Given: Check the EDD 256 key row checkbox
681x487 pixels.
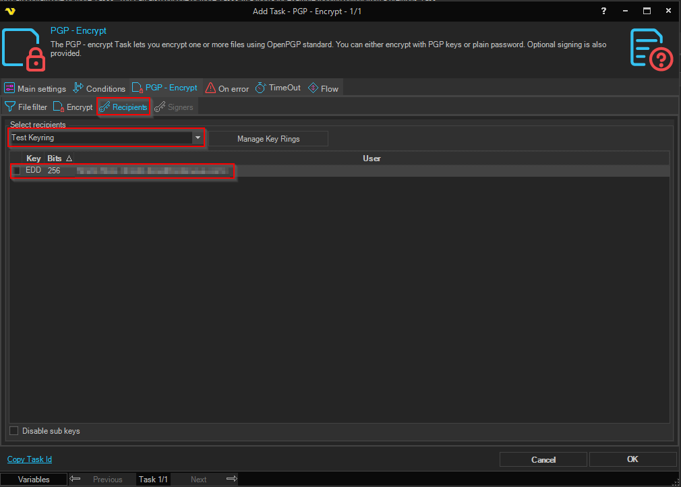Looking at the screenshot, I should tap(16, 171).
